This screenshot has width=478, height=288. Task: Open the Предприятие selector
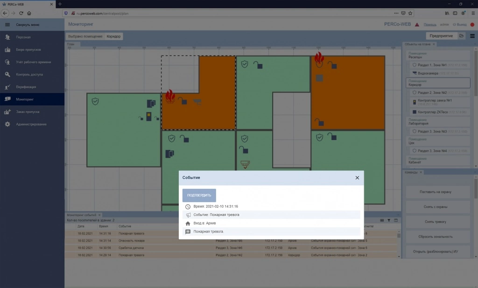click(441, 36)
